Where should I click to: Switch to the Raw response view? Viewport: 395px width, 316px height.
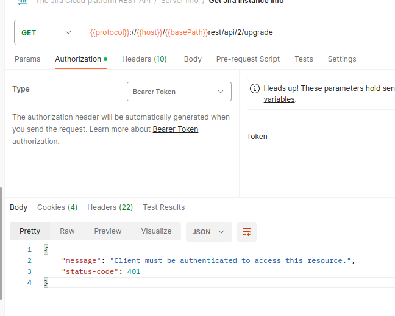click(x=67, y=231)
